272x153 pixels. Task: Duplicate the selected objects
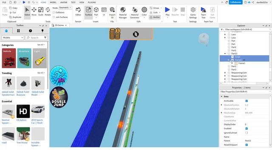pyautogui.click(x=15, y=17)
